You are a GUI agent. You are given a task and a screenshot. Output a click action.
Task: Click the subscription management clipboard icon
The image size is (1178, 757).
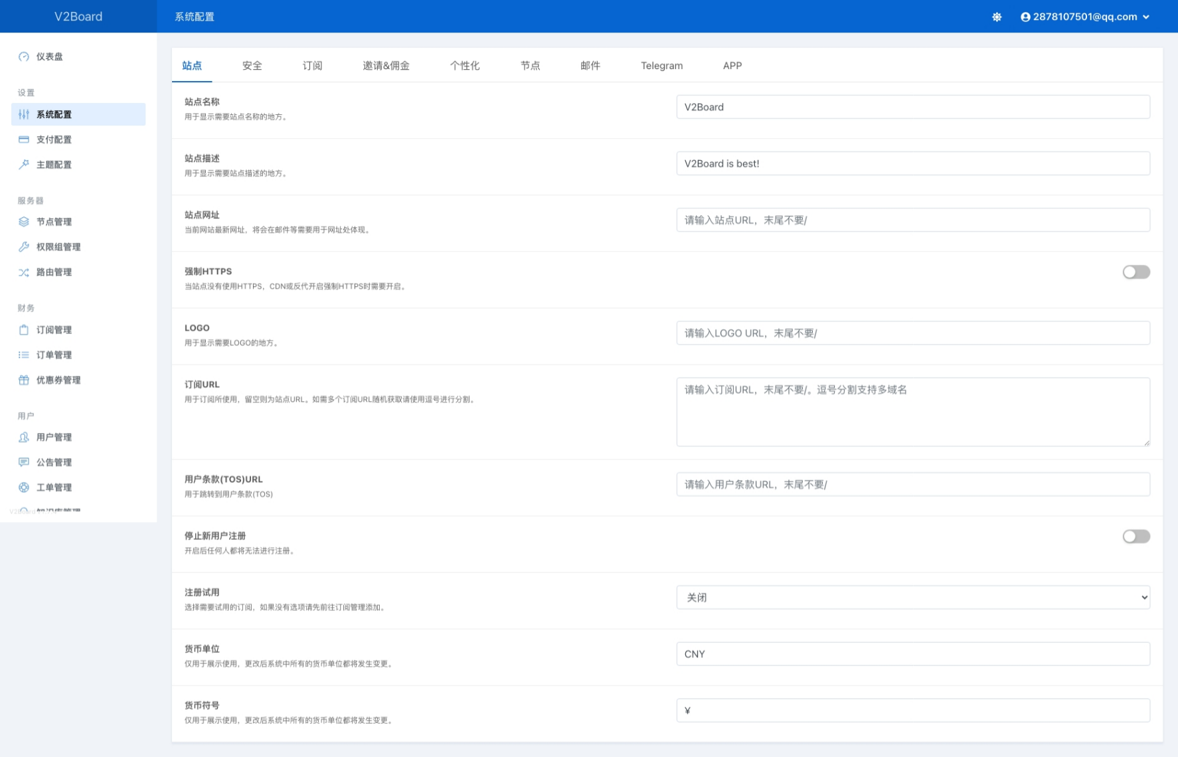point(24,330)
